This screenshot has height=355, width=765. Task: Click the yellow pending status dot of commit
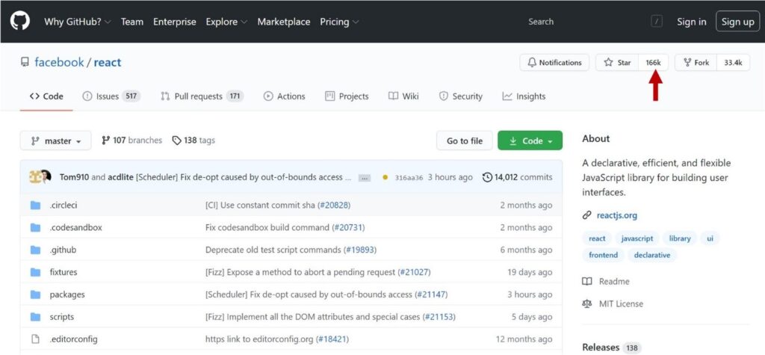tap(385, 177)
